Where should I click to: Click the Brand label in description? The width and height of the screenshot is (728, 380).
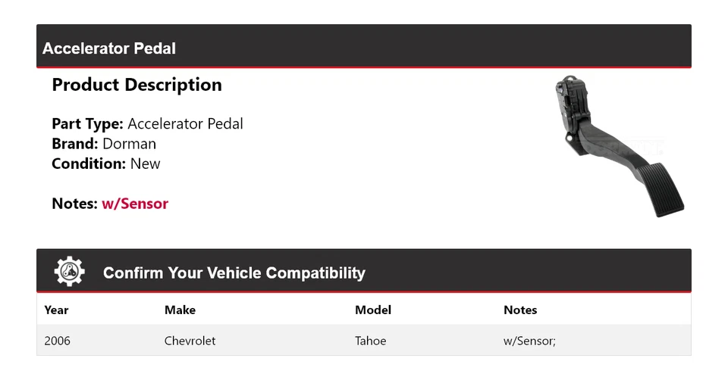[75, 144]
